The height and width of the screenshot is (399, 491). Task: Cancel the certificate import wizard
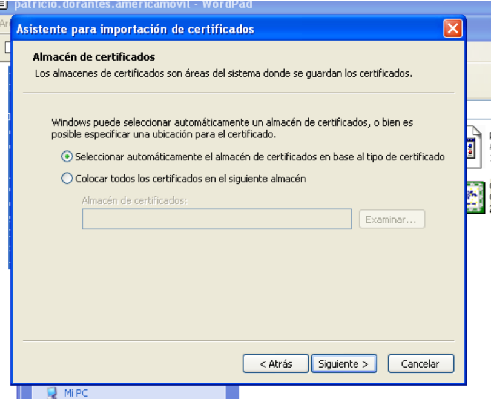(421, 363)
